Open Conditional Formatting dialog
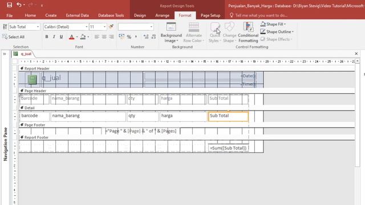This screenshot has height=205, width=365. 248,32
